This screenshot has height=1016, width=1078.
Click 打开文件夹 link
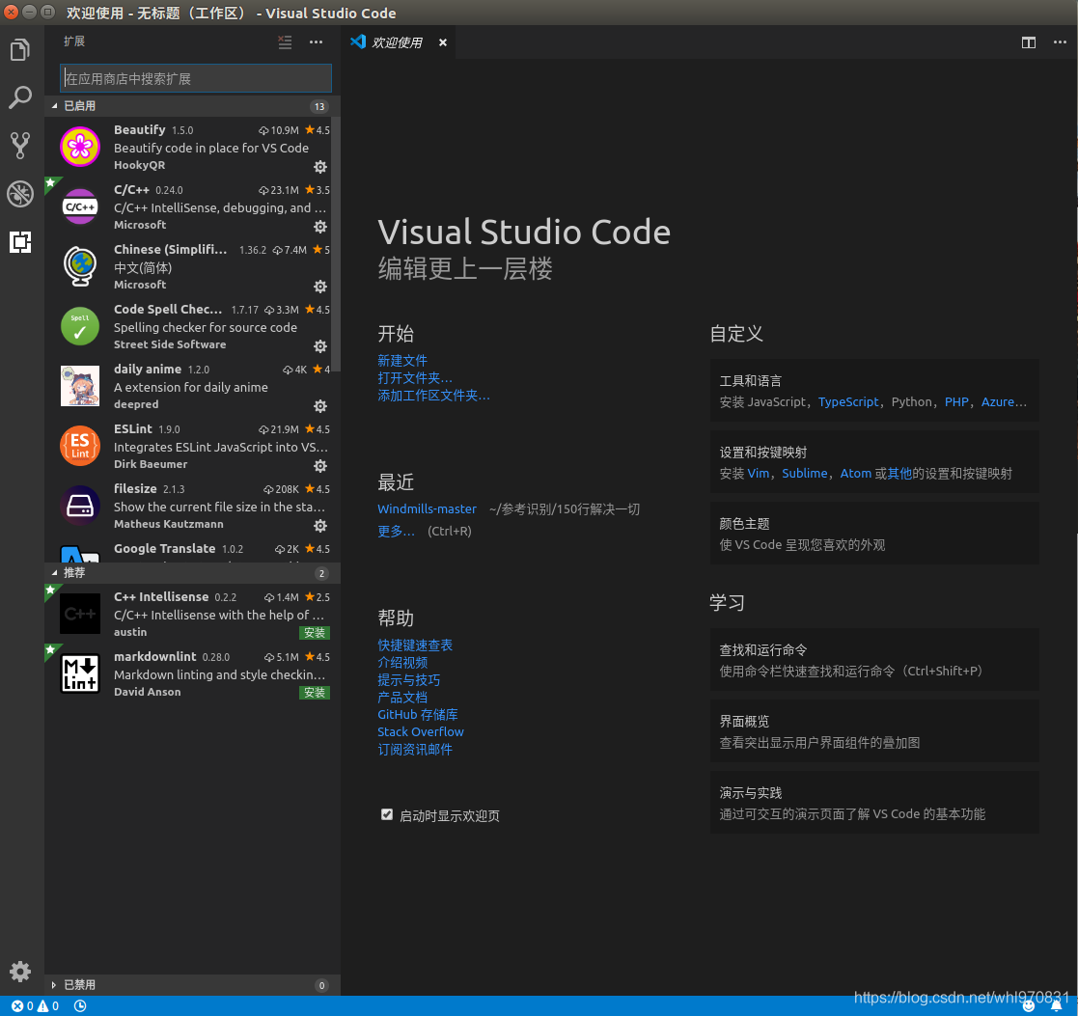415,378
